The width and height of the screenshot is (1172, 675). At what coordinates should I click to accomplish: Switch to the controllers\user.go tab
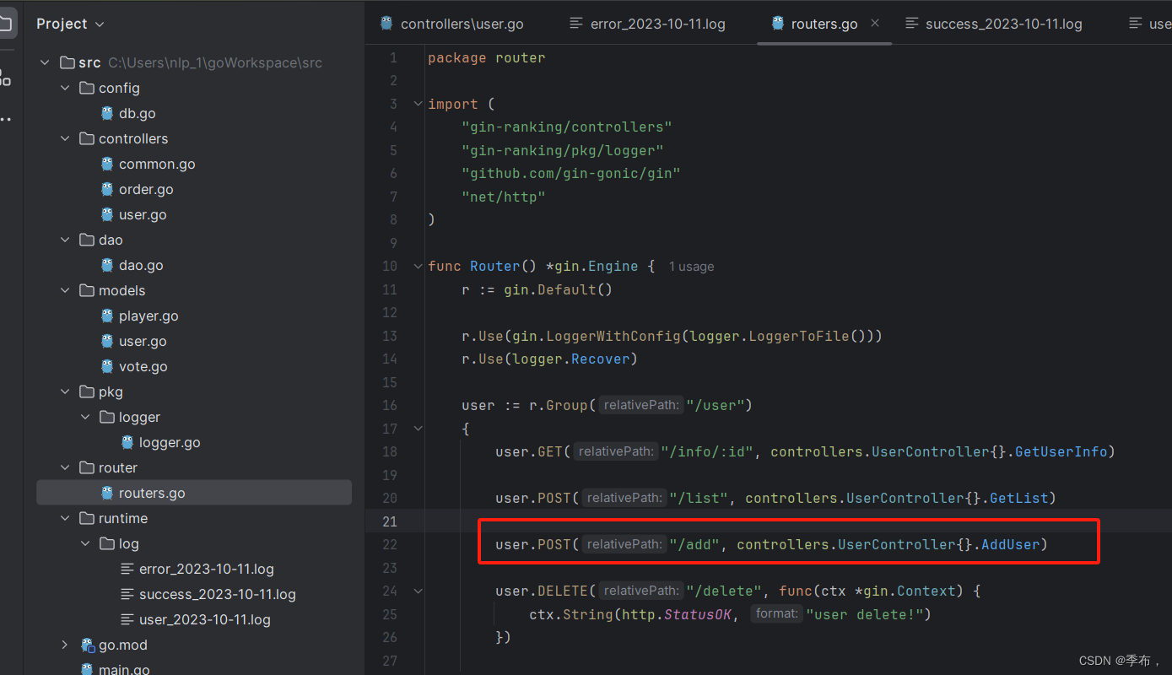click(452, 24)
